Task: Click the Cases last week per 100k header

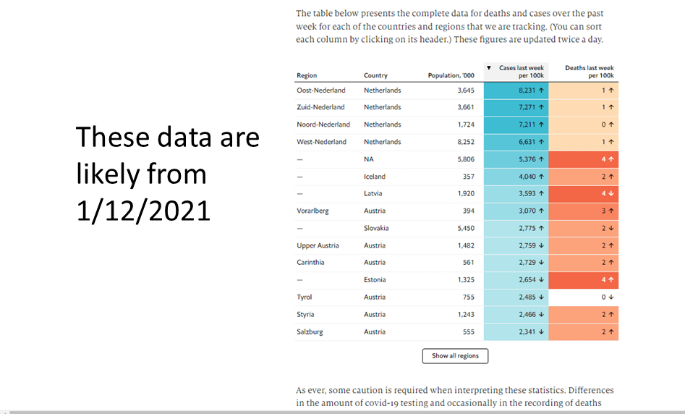Action: (521, 72)
